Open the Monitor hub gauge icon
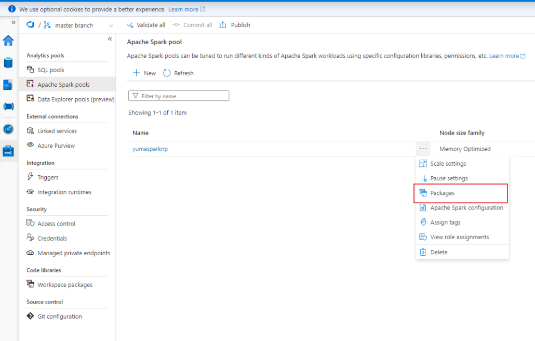The width and height of the screenshot is (535, 341). click(8, 129)
